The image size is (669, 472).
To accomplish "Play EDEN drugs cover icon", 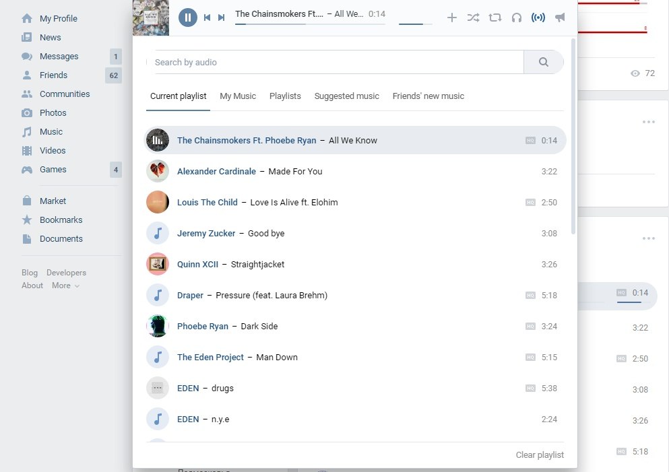I will pyautogui.click(x=158, y=388).
